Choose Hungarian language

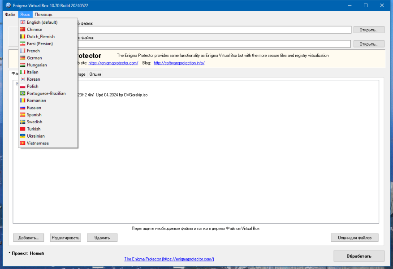click(48, 65)
